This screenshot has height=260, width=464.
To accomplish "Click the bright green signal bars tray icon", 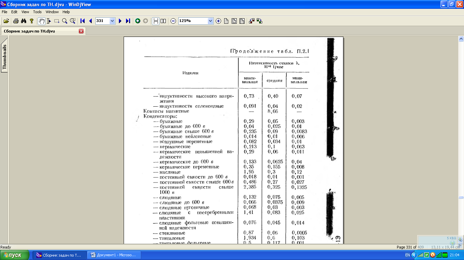I will coord(439,255).
